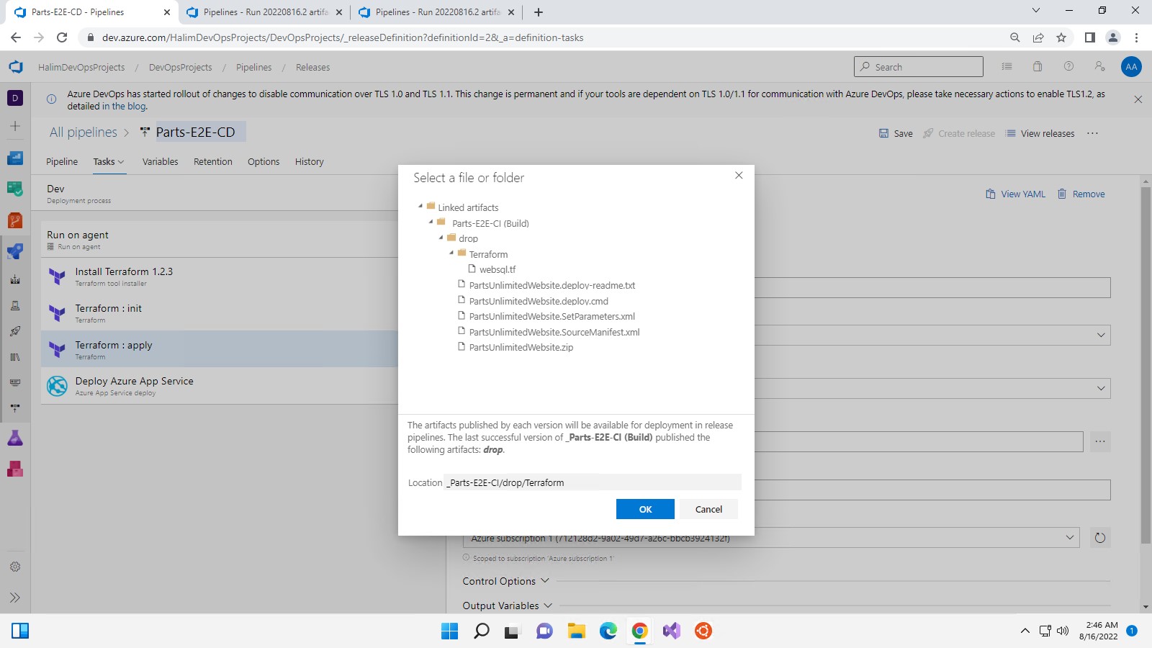
Task: Expand Output Variables section
Action: pyautogui.click(x=507, y=606)
